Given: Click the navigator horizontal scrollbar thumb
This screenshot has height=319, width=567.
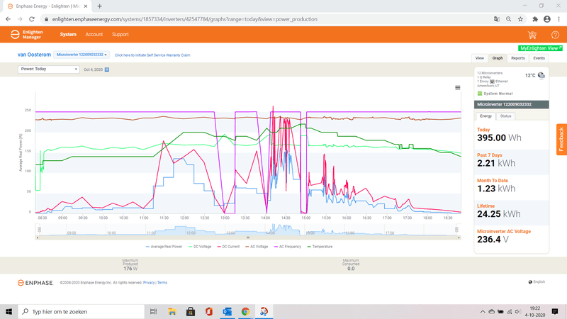Looking at the screenshot, I should tap(248, 237).
